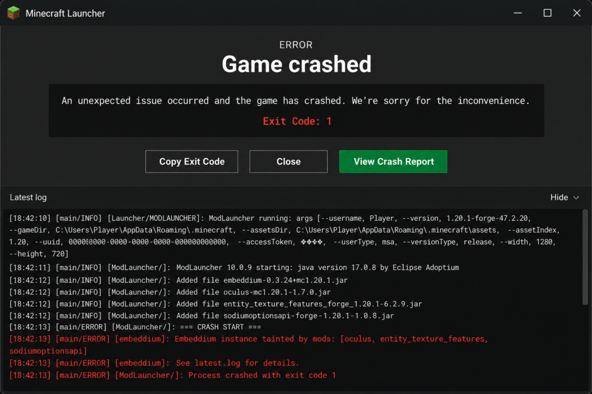This screenshot has width=592, height=394.
Task: Collapse the latest log with Hide
Action: tap(564, 197)
